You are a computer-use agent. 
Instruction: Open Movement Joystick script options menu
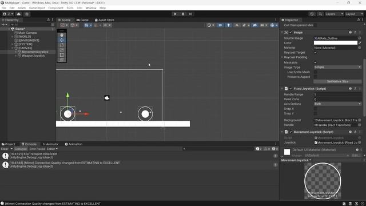pos(360,132)
